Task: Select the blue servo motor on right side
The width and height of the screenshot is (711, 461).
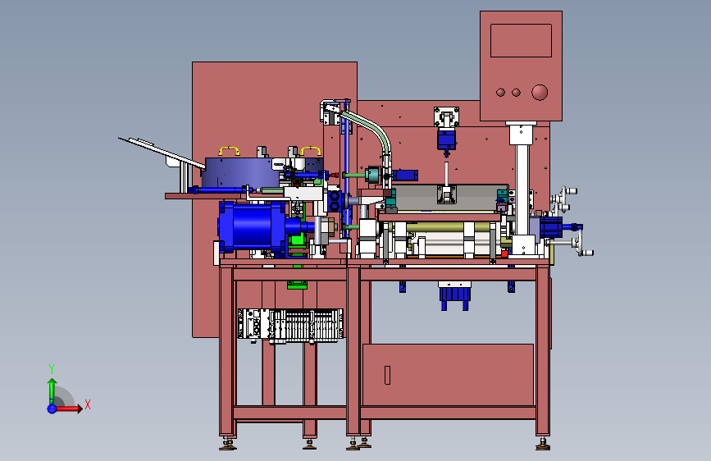Action: pyautogui.click(x=551, y=226)
